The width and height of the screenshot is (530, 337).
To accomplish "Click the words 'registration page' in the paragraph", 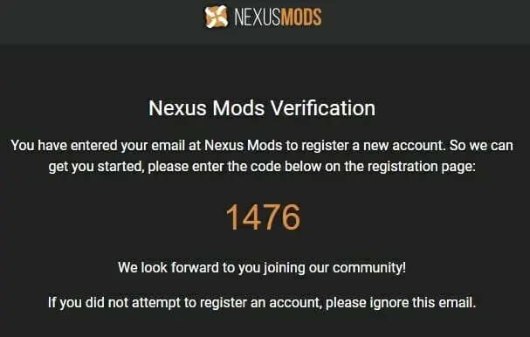I will [x=421, y=167].
